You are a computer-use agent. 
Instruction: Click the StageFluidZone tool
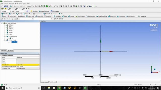102,16
